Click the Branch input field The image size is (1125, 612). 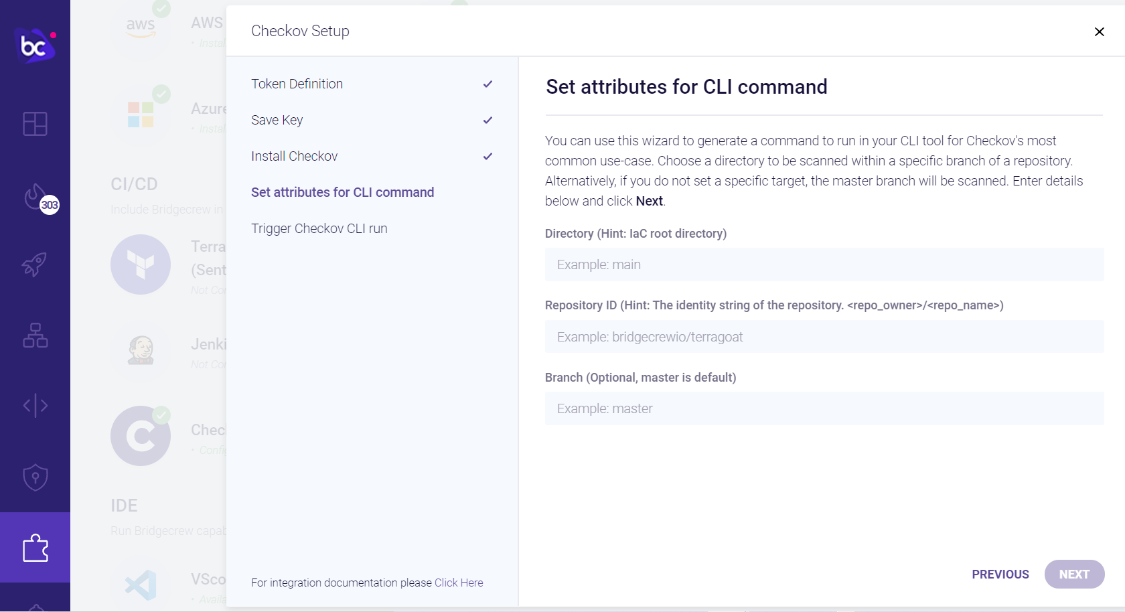(x=824, y=408)
